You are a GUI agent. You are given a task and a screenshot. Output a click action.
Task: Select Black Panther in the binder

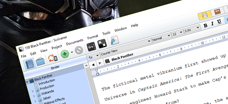tap(43, 77)
